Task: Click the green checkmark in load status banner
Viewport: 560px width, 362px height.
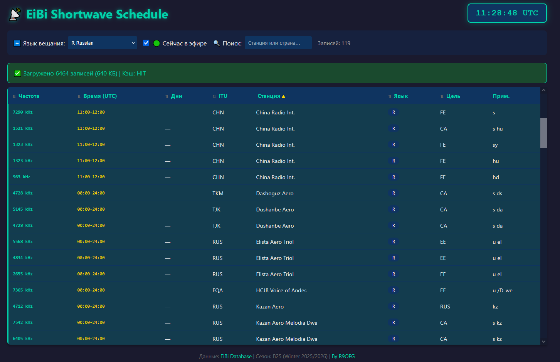Action: click(17, 74)
